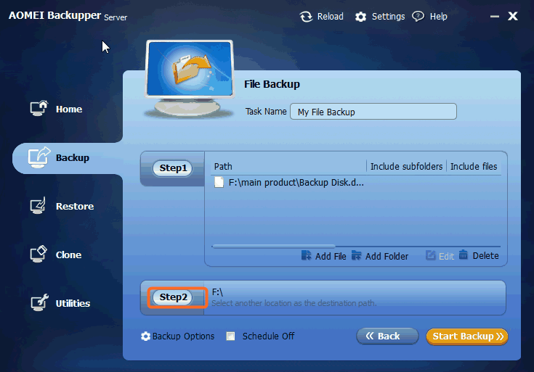The width and height of the screenshot is (534, 372).
Task: Click the Add Folder text
Action: [387, 257]
